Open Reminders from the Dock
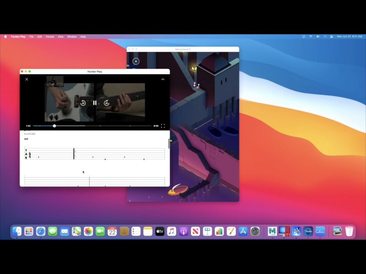366x274 pixels. point(136,232)
